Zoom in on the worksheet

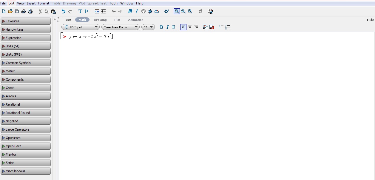190,11
